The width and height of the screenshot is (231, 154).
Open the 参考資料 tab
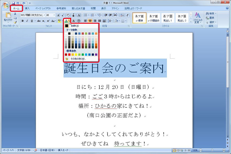(61, 8)
